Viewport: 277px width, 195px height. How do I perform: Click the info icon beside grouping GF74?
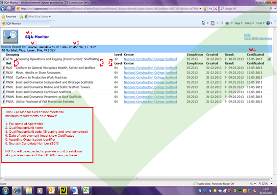click(x=3, y=59)
